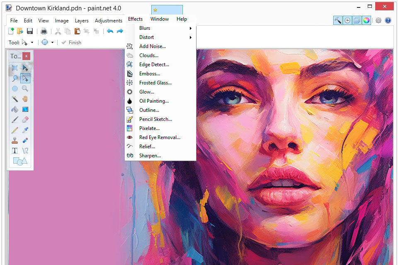Click the Print icon
This screenshot has width=398, height=265.
44,31
